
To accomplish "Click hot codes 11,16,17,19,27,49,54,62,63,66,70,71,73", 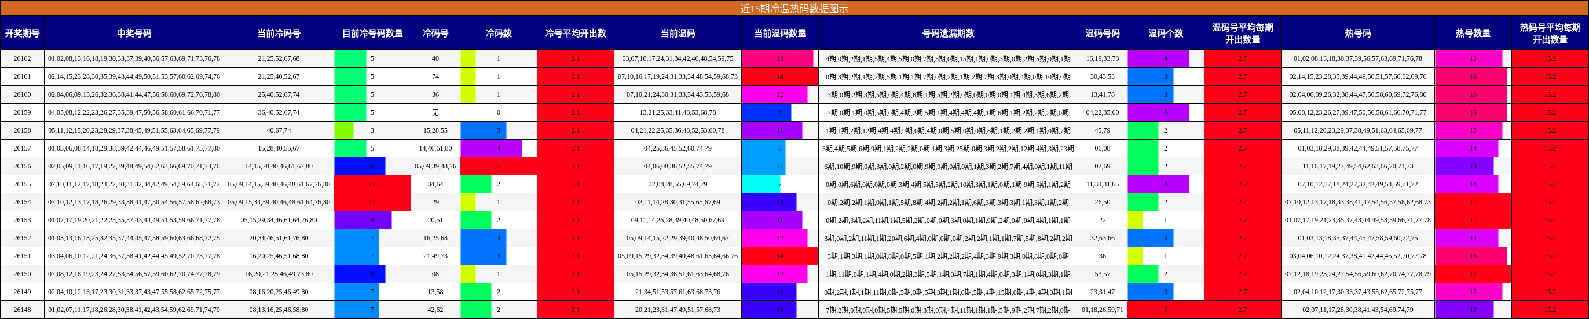I will 1358,166.
